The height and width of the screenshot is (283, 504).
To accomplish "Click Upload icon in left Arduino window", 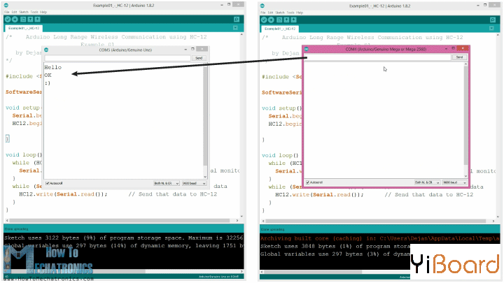I will pos(15,20).
